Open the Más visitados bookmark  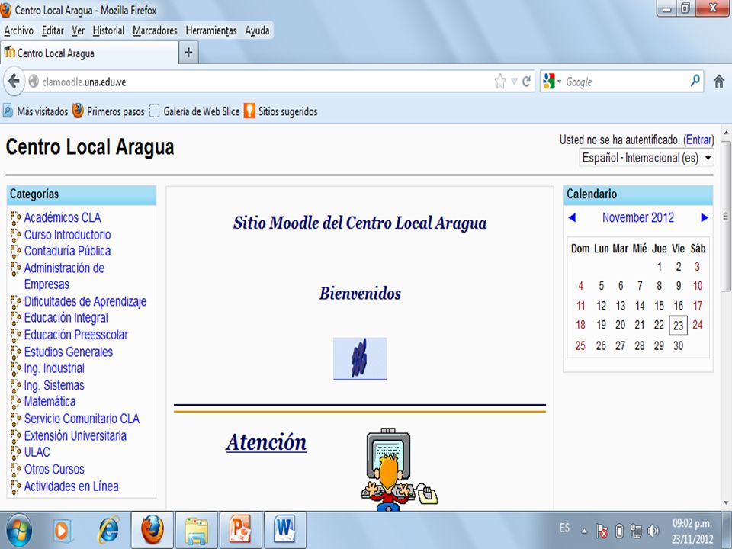(x=36, y=111)
